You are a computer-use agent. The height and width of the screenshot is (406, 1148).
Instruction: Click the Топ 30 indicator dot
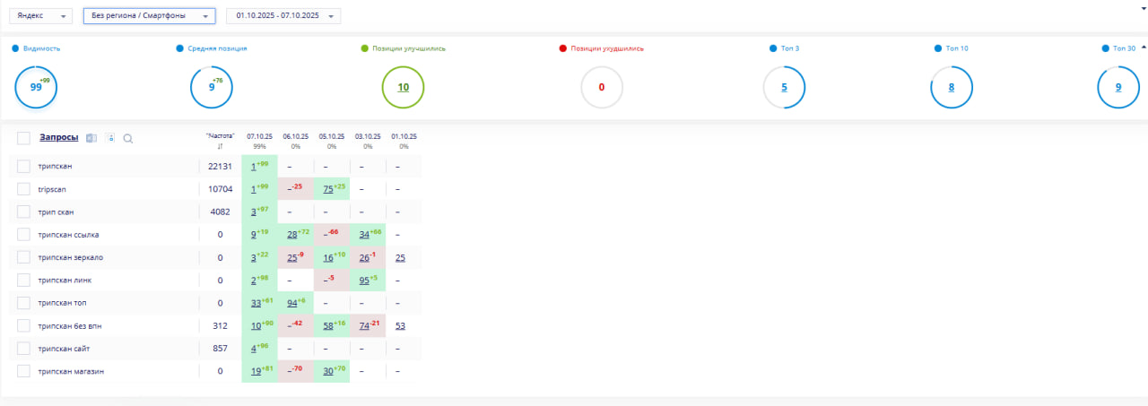[1105, 48]
